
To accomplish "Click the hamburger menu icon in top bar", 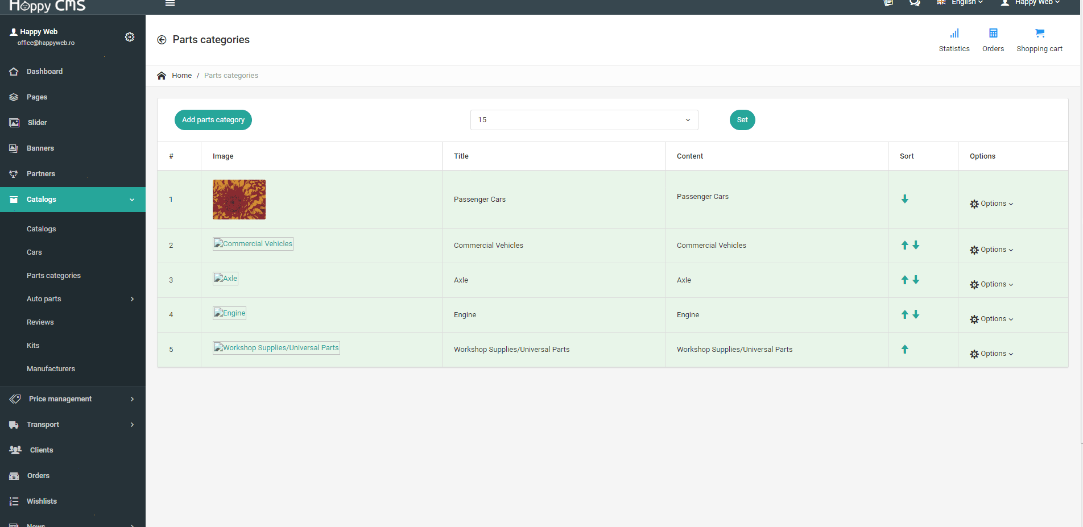I will (170, 3).
